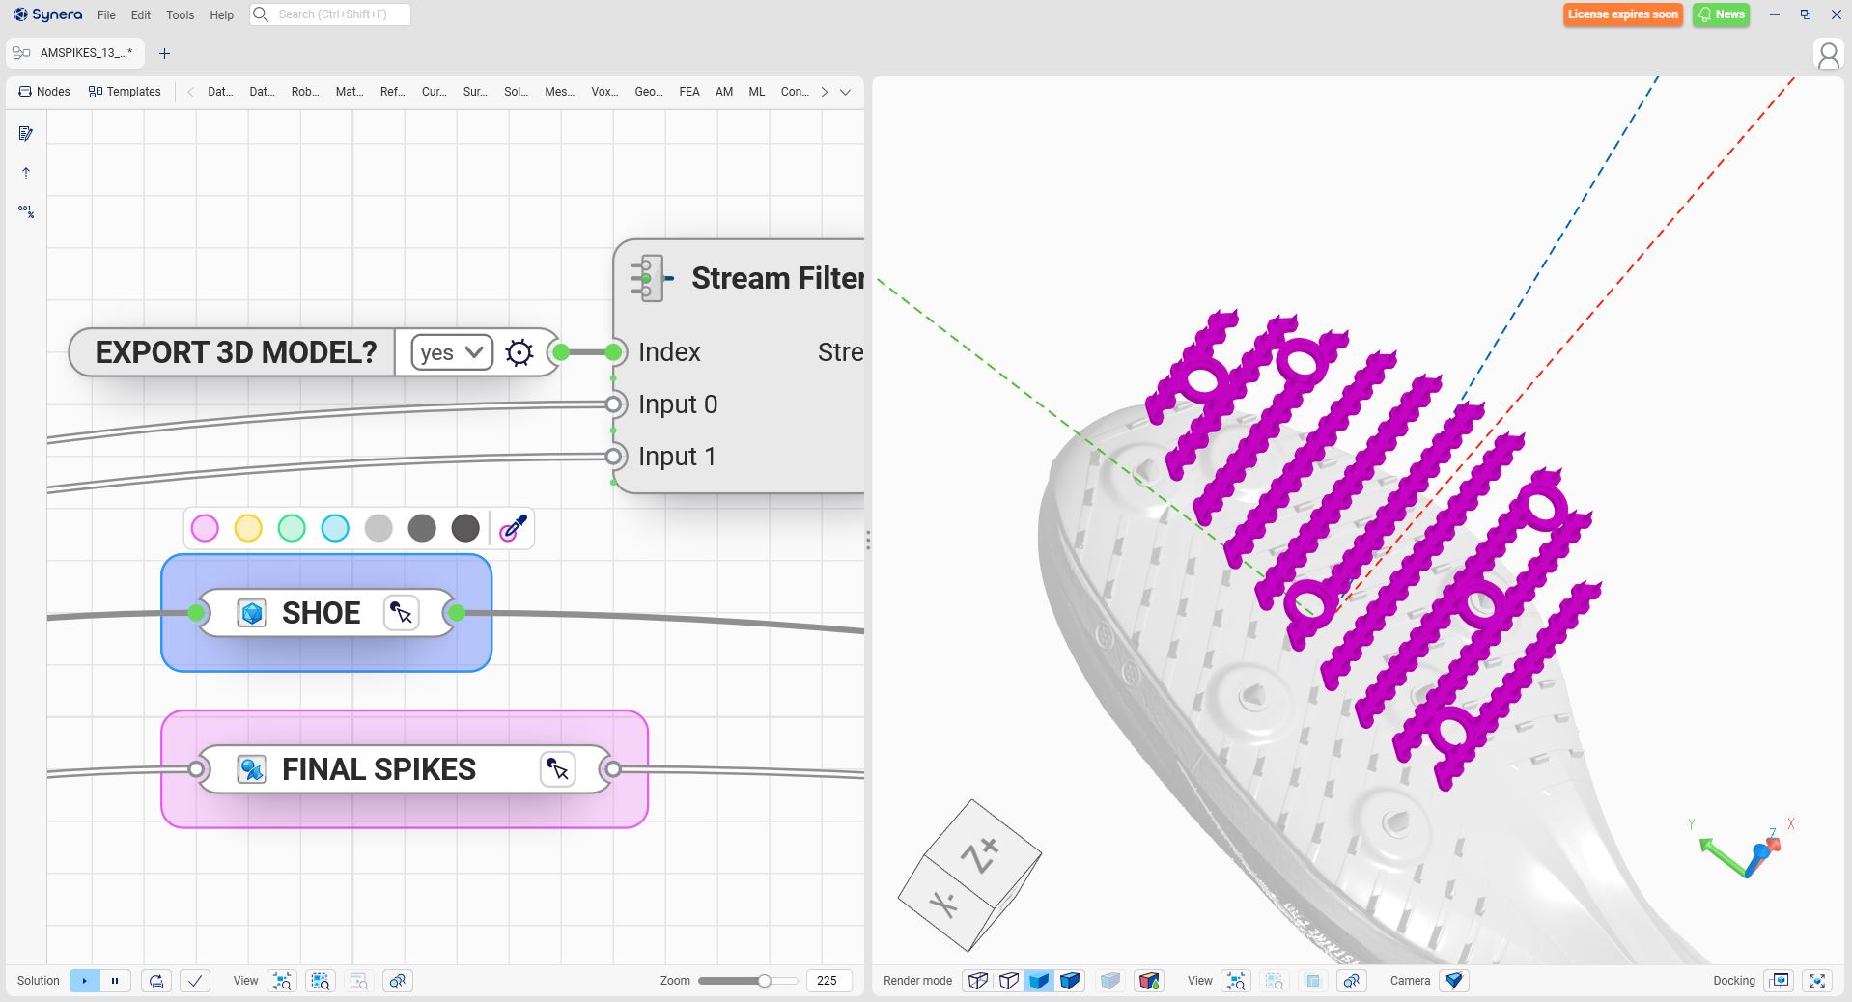Image resolution: width=1852 pixels, height=1002 pixels.
Task: Click the camera perspective icon
Action: pyautogui.click(x=1453, y=981)
